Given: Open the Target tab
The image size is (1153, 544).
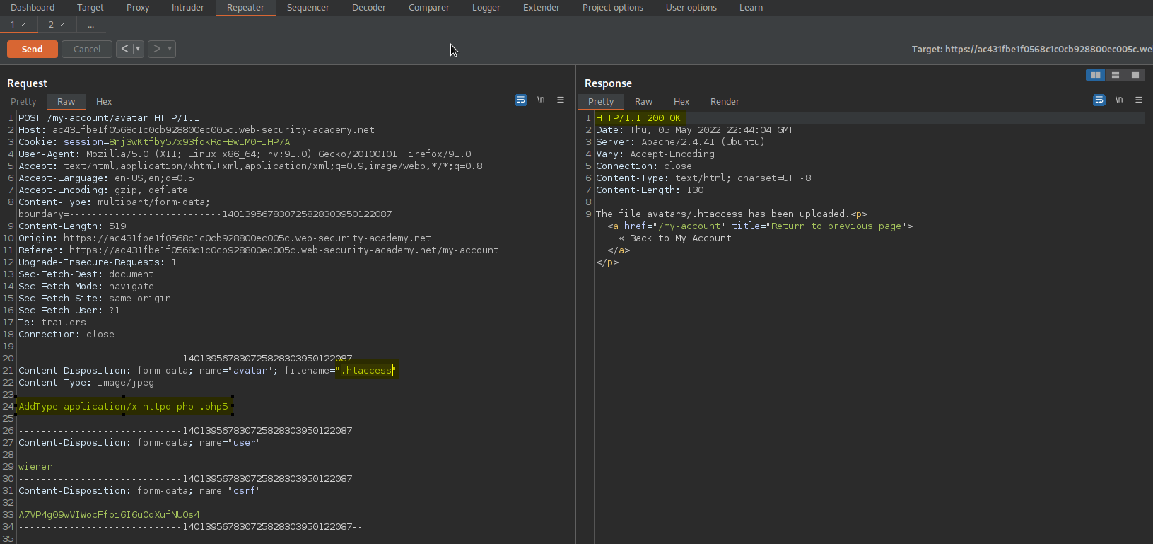Looking at the screenshot, I should pyautogui.click(x=90, y=8).
